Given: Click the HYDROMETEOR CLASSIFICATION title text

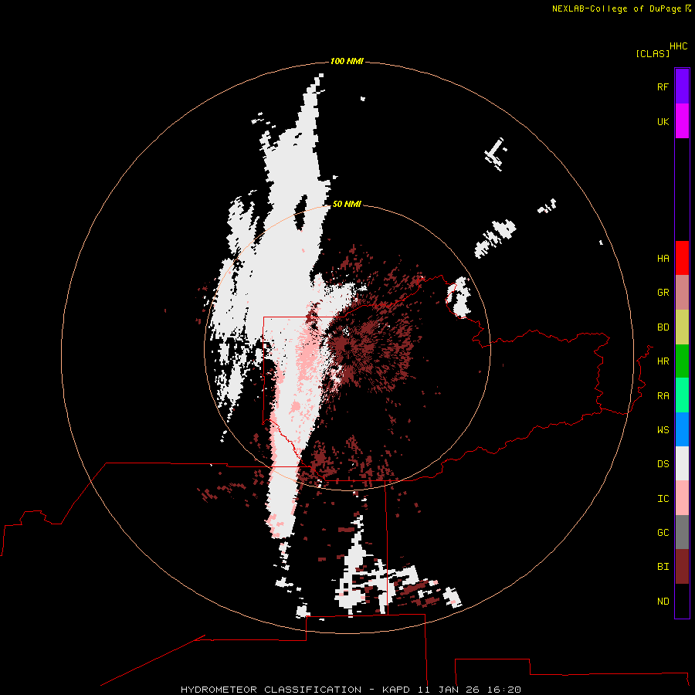Looking at the screenshot, I should (x=271, y=690).
